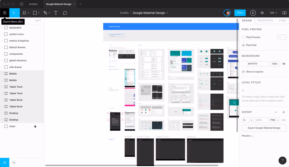Open Pen tool options dropdown arrow
Screen dimensions: 289x167
point(49,13)
